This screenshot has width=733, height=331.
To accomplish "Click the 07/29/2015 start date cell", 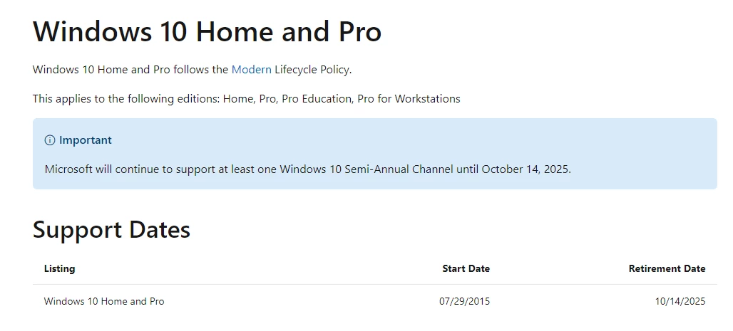I will (464, 301).
